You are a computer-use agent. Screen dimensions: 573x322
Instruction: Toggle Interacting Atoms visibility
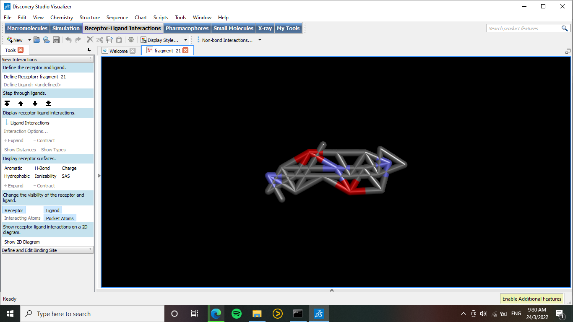(22, 218)
